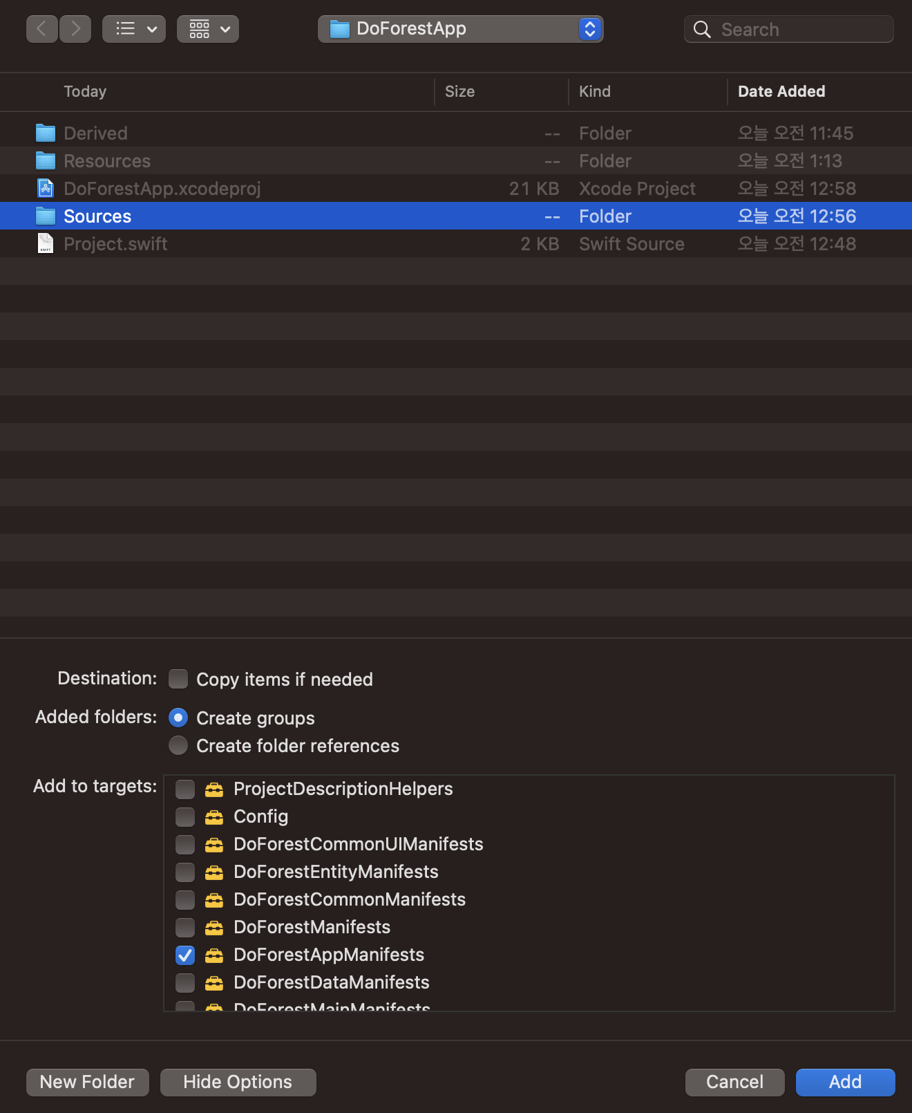Click the Resources folder icon
The width and height of the screenshot is (912, 1113).
tap(46, 160)
